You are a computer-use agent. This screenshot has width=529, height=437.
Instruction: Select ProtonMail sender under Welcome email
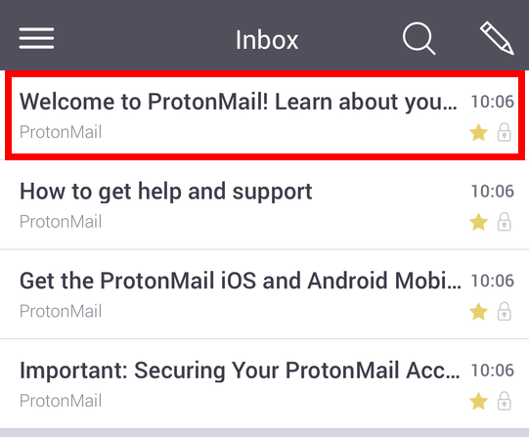(x=61, y=132)
